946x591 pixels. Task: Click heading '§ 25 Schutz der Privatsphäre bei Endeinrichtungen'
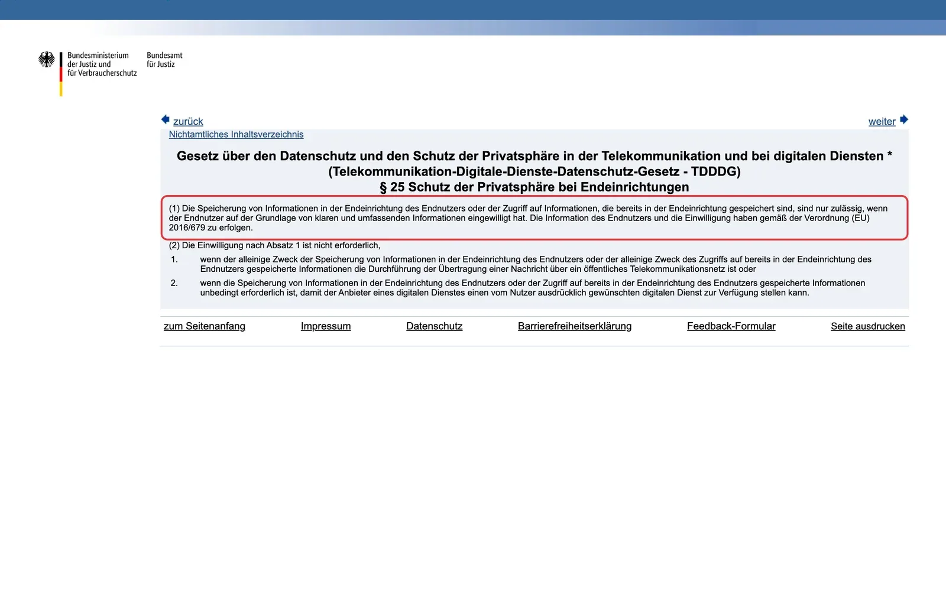tap(534, 187)
